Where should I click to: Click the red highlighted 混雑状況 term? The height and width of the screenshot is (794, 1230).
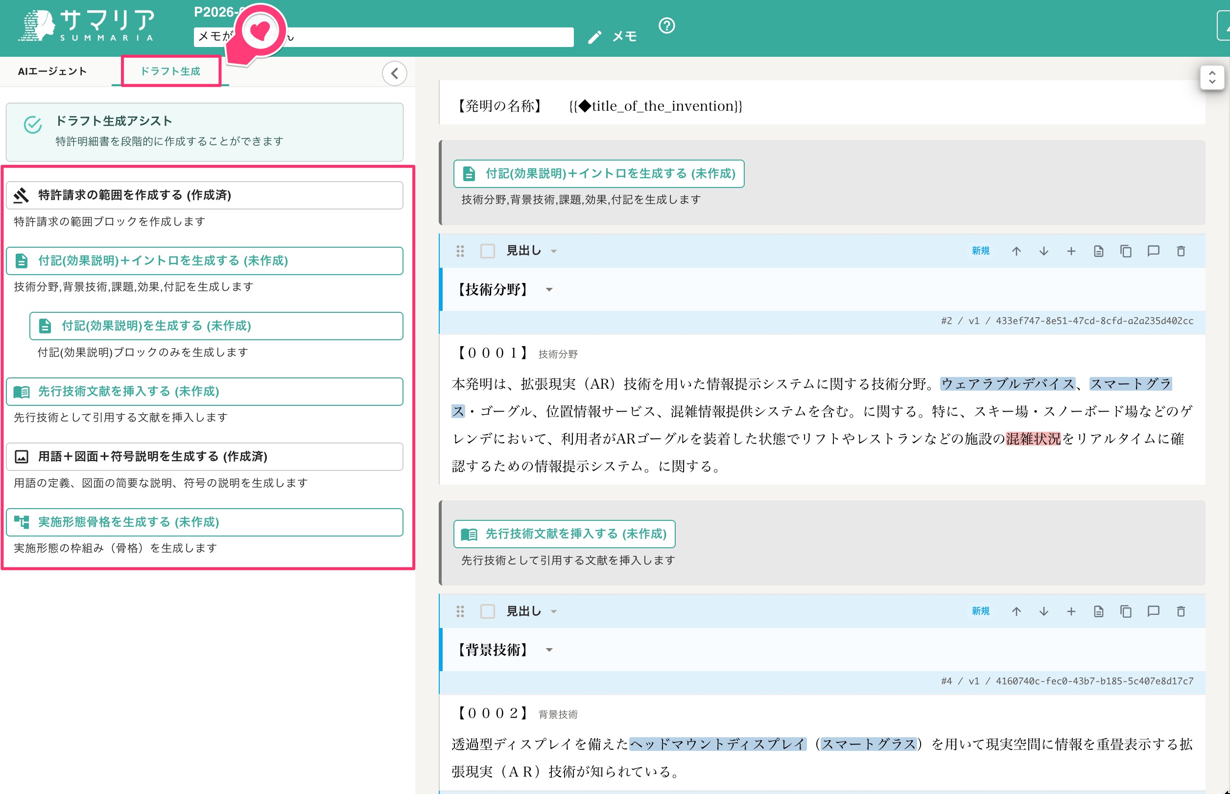coord(1033,439)
